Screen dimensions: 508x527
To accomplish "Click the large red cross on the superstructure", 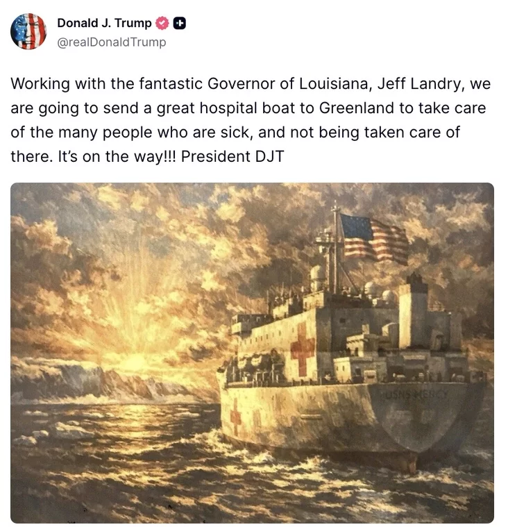I will coord(303,349).
